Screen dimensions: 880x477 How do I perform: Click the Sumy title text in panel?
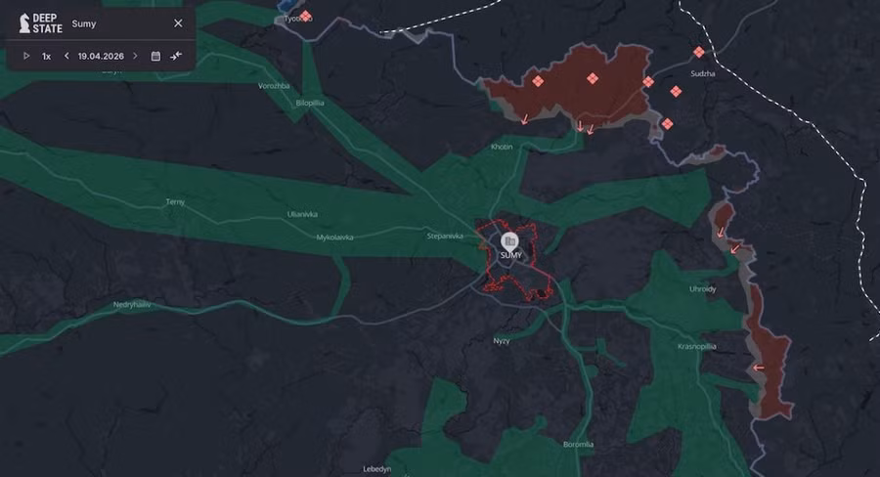click(x=84, y=23)
